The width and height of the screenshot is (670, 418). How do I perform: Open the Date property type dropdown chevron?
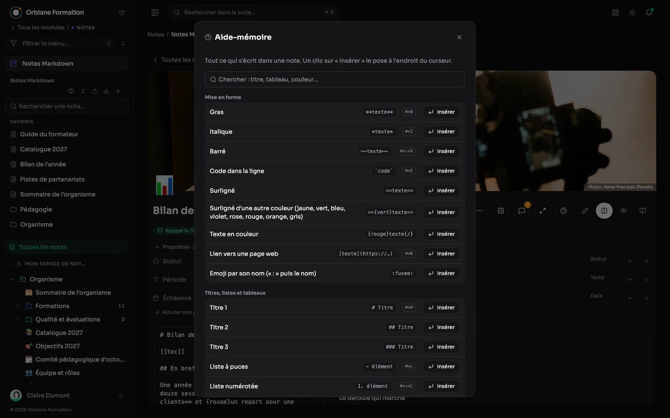tap(630, 298)
